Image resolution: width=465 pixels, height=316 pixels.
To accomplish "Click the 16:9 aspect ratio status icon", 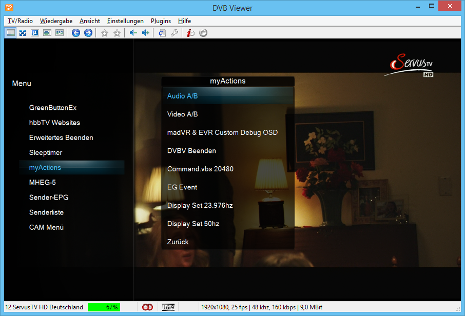I will coord(168,307).
